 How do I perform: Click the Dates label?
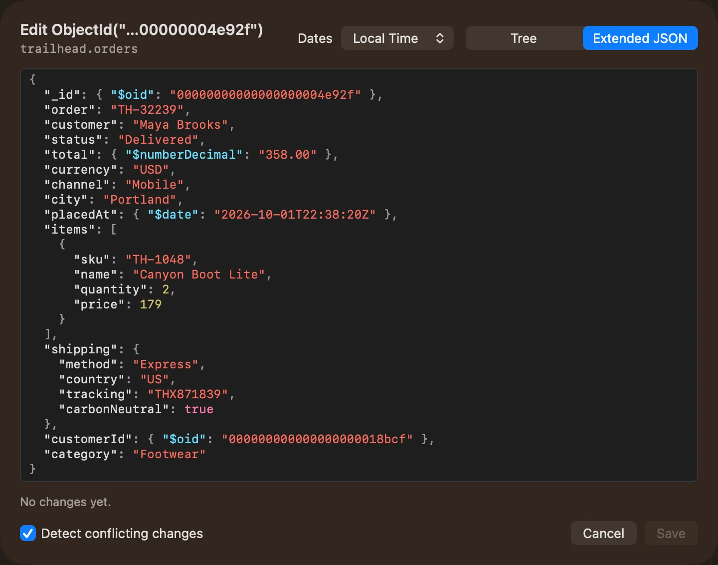315,38
